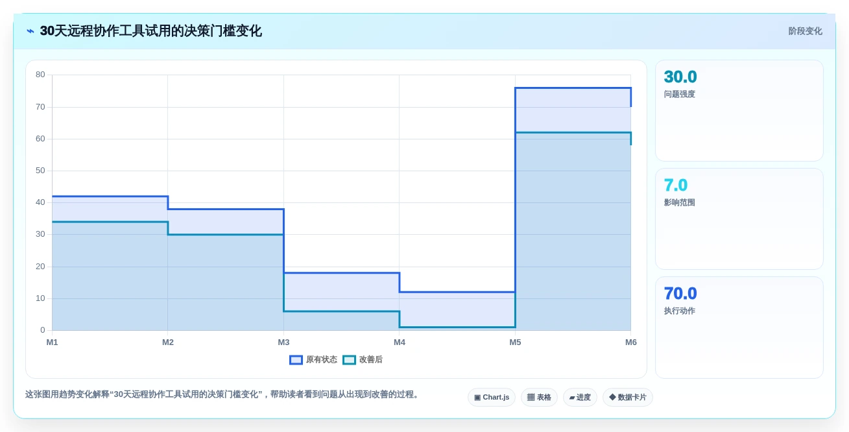Viewport: 849px width, 432px height.
Task: Click the chart description text below the chart
Action: (x=223, y=394)
